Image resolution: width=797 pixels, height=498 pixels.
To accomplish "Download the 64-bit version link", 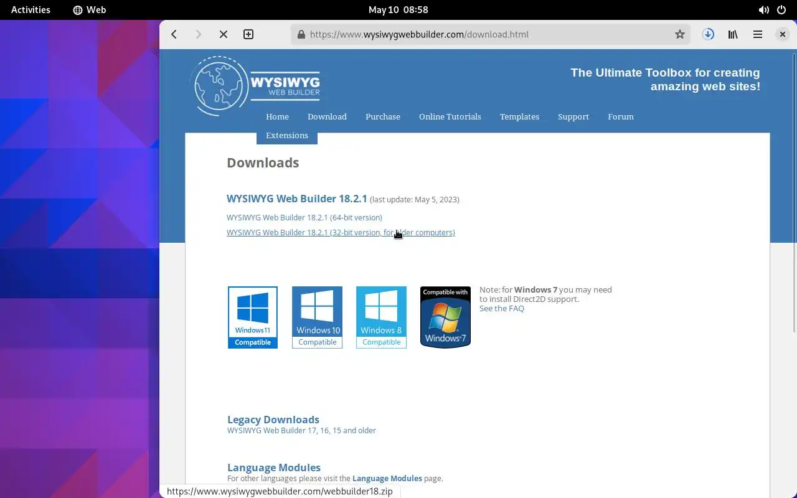I will [304, 217].
